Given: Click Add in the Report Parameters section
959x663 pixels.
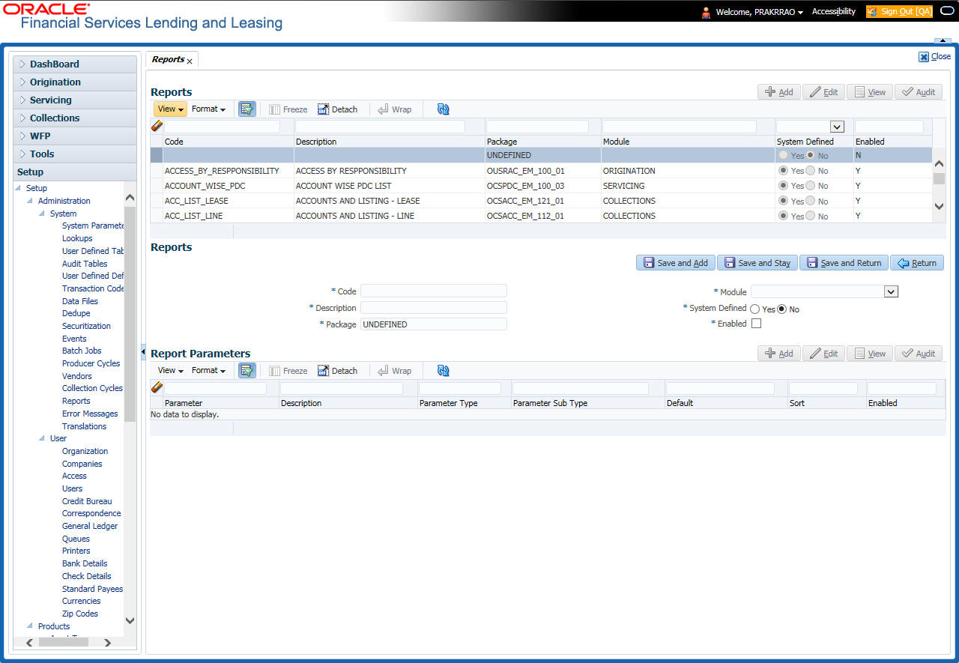Looking at the screenshot, I should [x=778, y=354].
